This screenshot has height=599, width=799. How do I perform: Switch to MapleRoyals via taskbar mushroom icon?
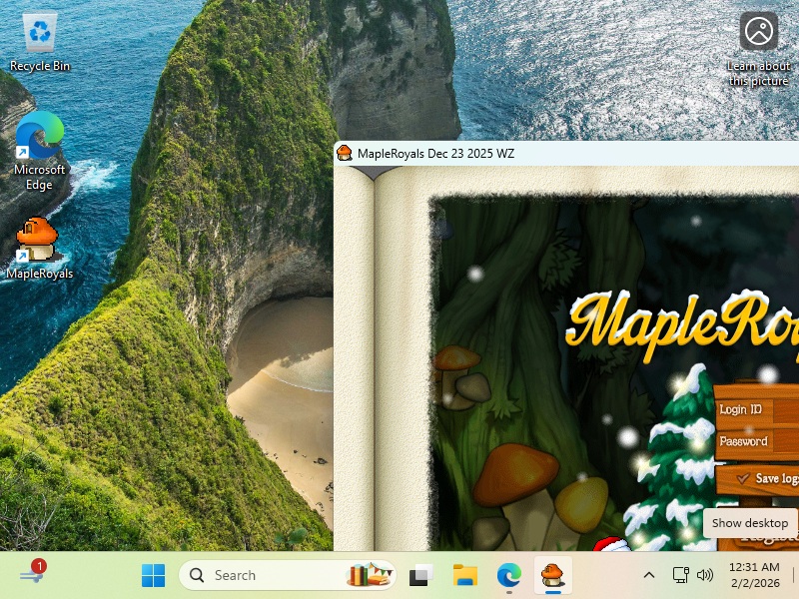pyautogui.click(x=552, y=575)
